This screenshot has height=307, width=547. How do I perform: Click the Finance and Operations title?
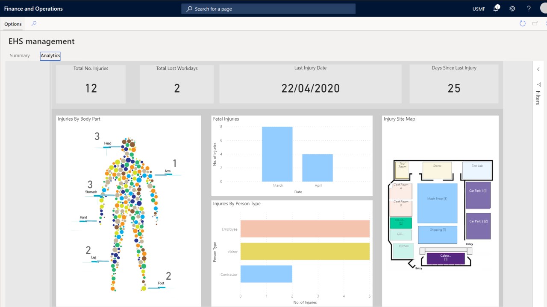click(33, 9)
